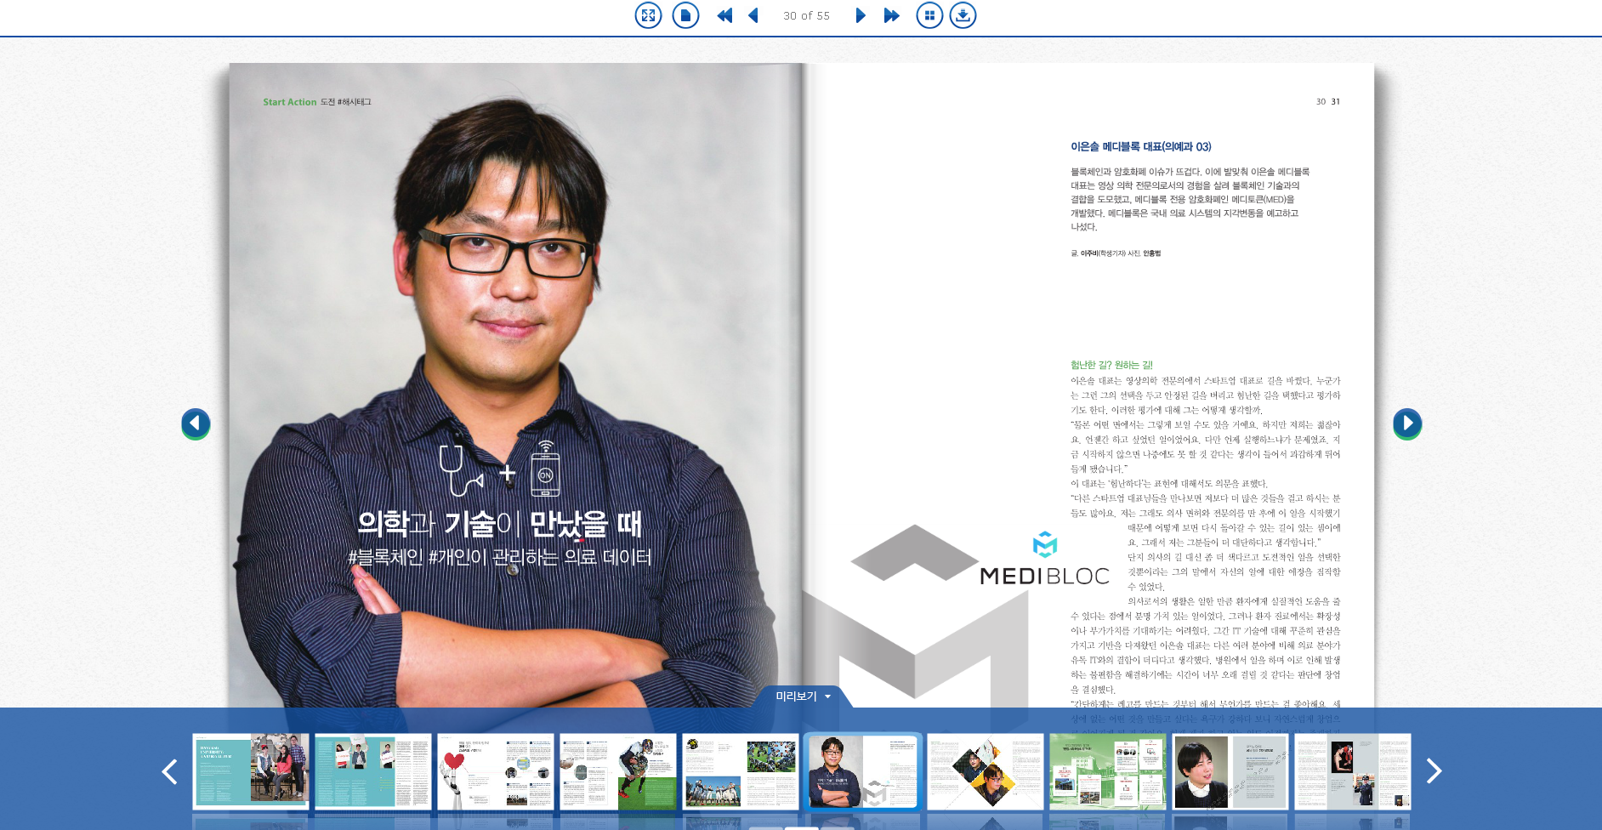Screen dimensions: 1602x830
Task: Download the publication
Action: (x=963, y=15)
